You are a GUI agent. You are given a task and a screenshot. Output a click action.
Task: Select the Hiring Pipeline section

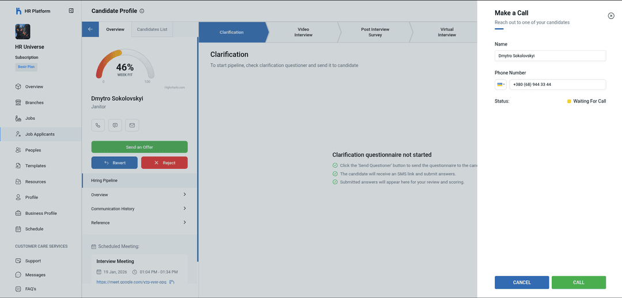139,180
